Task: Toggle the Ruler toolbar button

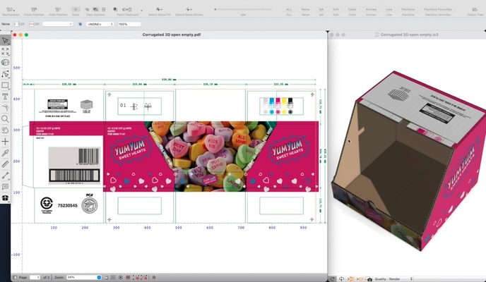Action: 76,11
